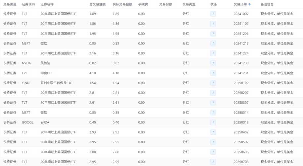Click the status icon in the 20241107 row
The width and height of the screenshot is (303, 166).
coord(213,24)
